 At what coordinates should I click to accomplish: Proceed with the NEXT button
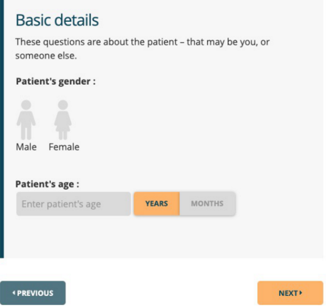pos(290,293)
